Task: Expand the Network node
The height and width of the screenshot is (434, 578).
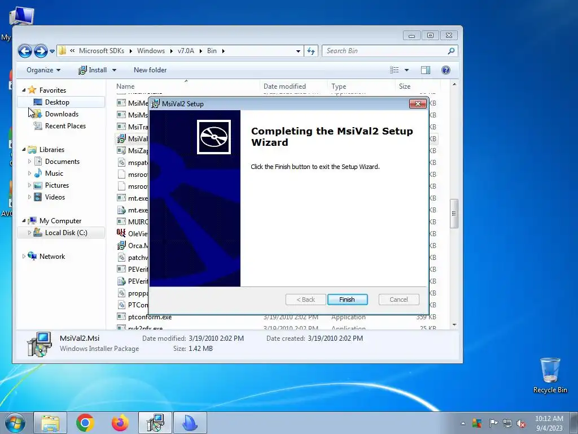Action: 24,257
